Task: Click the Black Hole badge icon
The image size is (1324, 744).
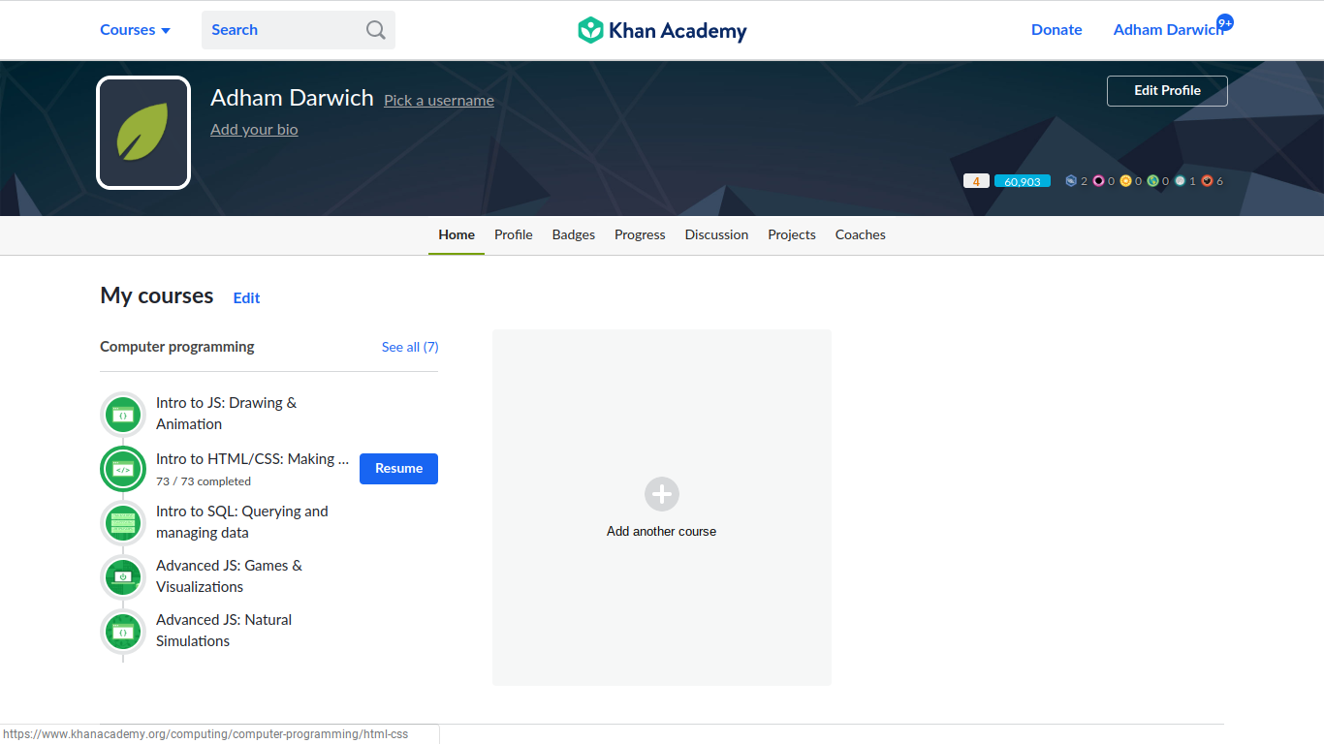Action: coord(1098,181)
